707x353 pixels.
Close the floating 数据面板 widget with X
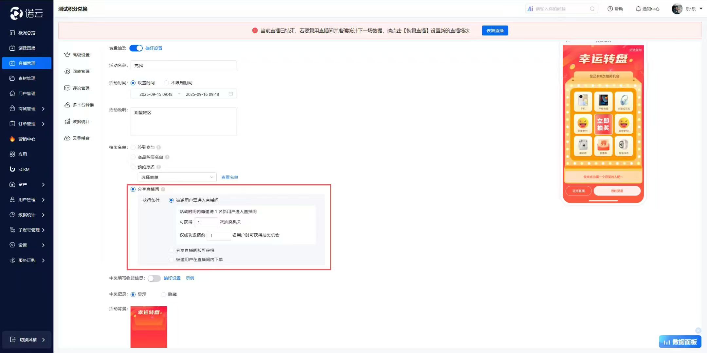tap(698, 330)
